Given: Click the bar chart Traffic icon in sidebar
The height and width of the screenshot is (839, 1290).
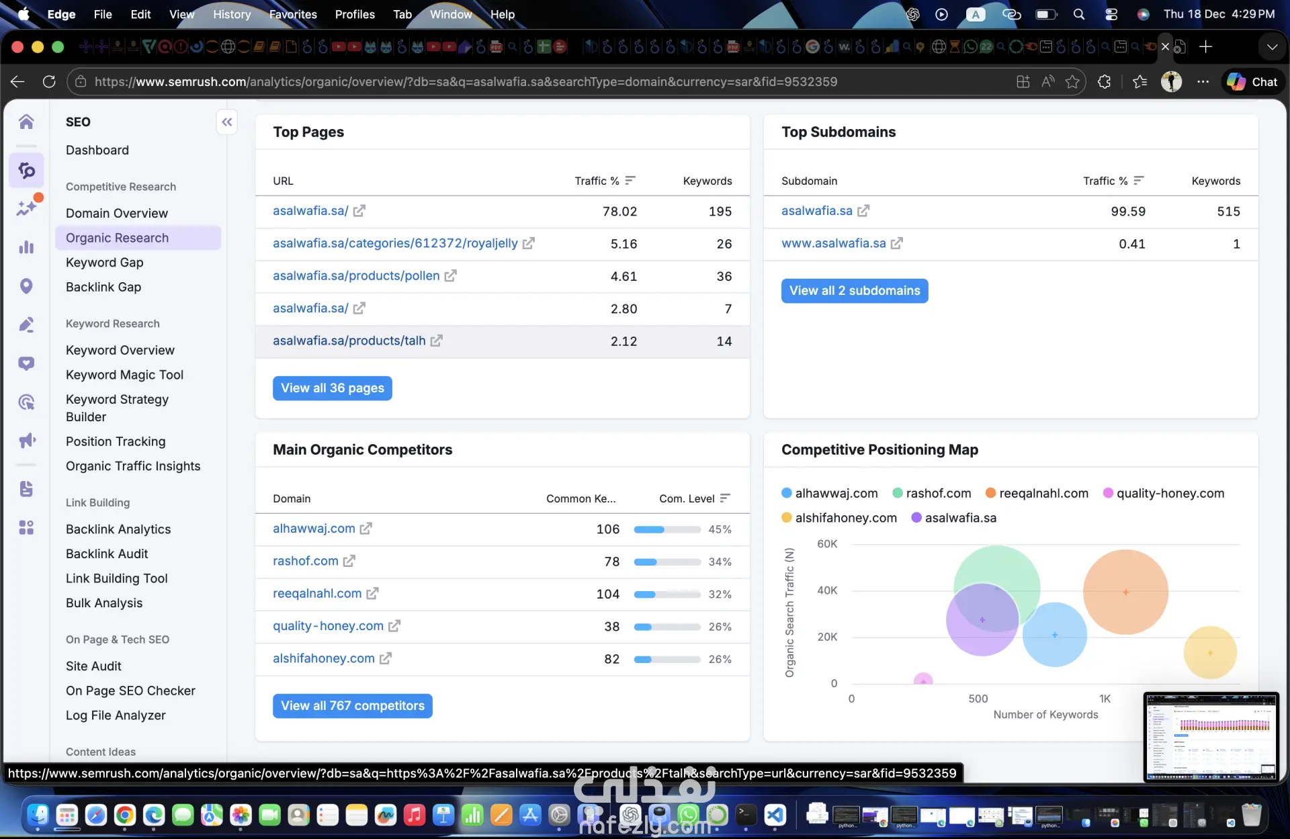Looking at the screenshot, I should point(26,247).
